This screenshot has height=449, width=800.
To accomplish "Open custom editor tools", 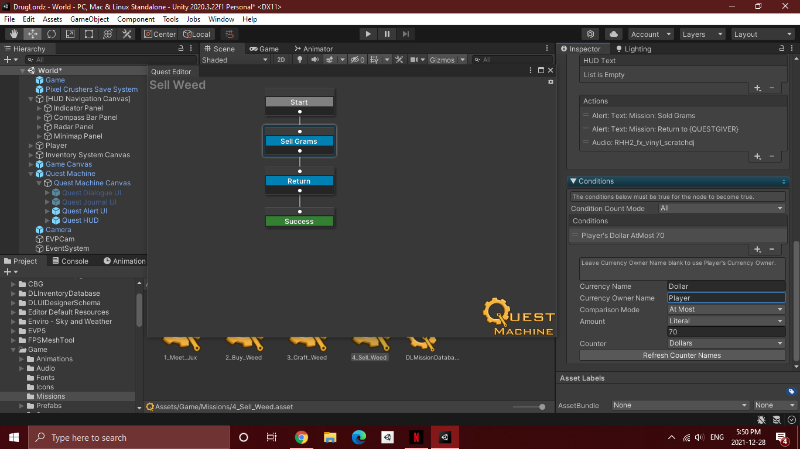I will click(x=127, y=34).
